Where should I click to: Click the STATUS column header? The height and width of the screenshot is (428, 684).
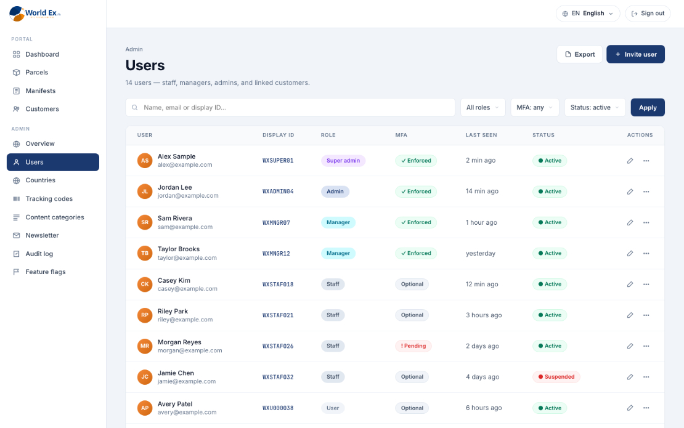(543, 135)
